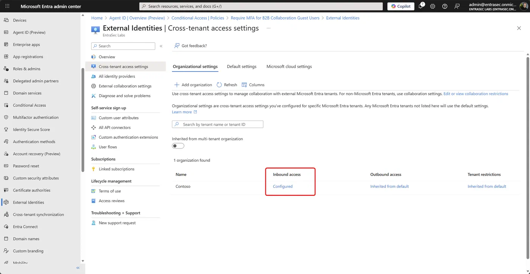The image size is (530, 274).
Task: Click the Enterprise apps grid icon
Action: (x=6, y=45)
